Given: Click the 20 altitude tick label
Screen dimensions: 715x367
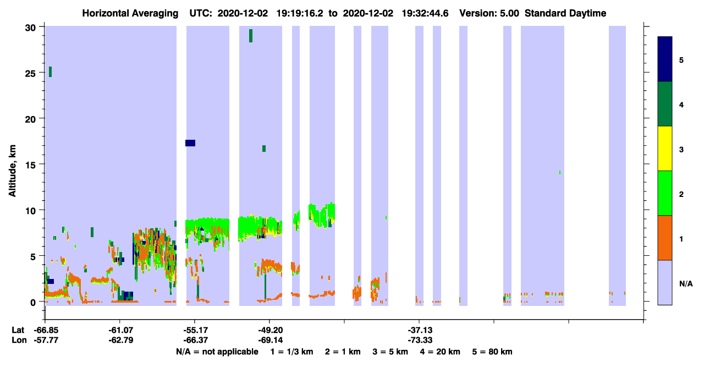Looking at the screenshot, I should pyautogui.click(x=31, y=119).
